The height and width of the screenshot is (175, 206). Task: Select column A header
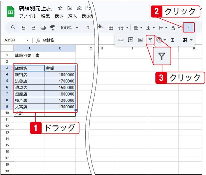(29, 48)
